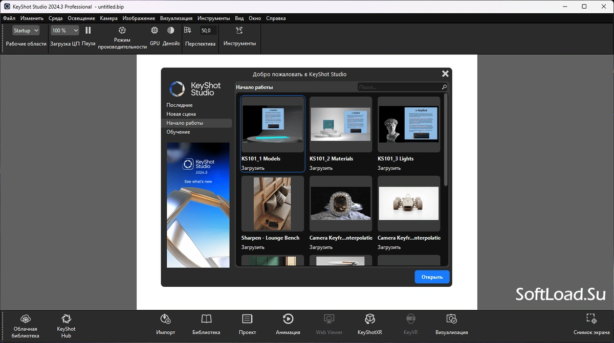Select Последние in welcome sidebar
This screenshot has width=614, height=343.
(197, 105)
